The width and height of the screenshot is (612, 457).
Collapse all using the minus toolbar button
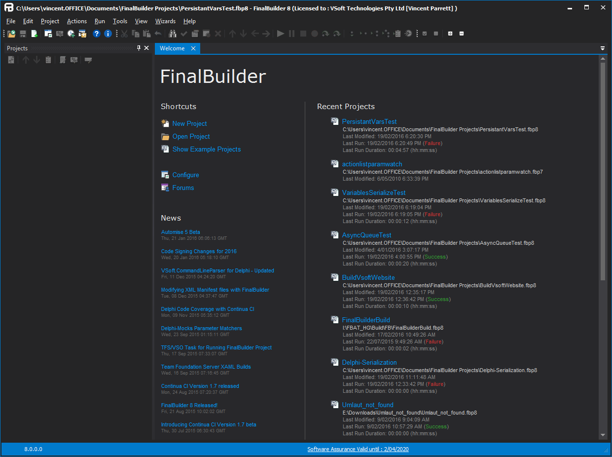(462, 34)
